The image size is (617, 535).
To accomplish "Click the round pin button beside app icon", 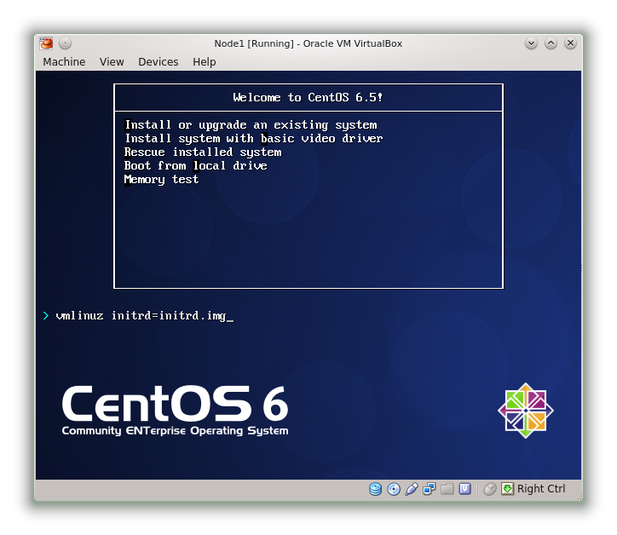I will click(66, 43).
